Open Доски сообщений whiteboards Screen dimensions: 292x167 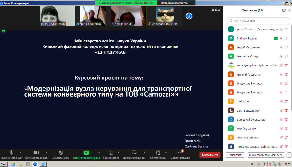pos(134,155)
